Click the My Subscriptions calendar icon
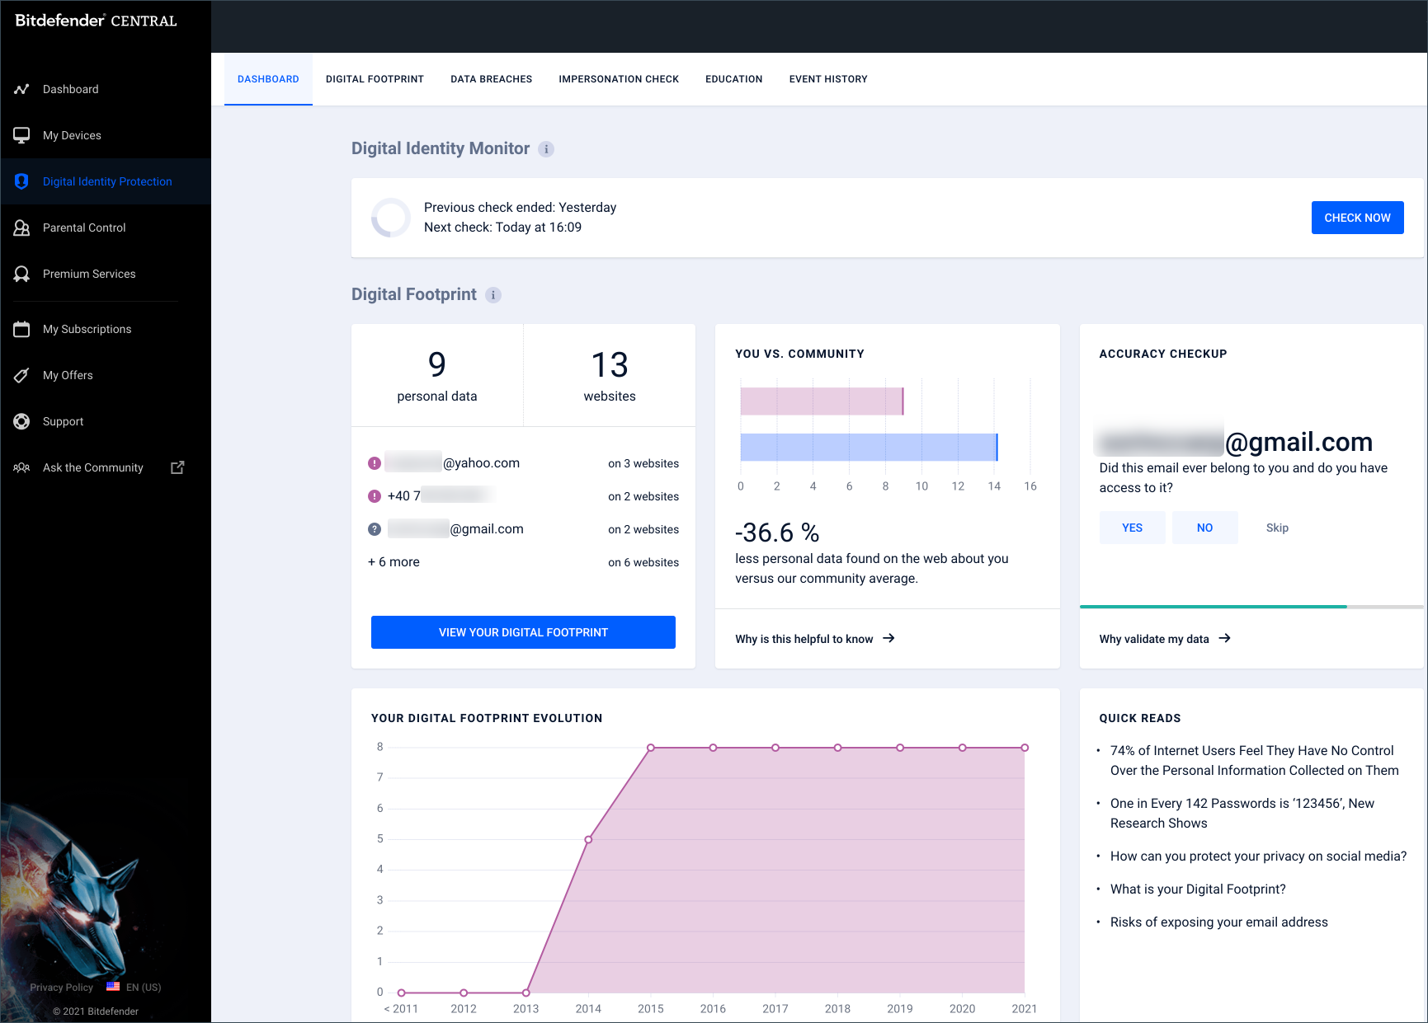 click(x=21, y=329)
